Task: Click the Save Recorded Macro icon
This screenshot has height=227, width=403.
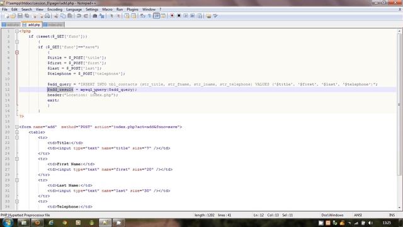Action: click(200, 16)
